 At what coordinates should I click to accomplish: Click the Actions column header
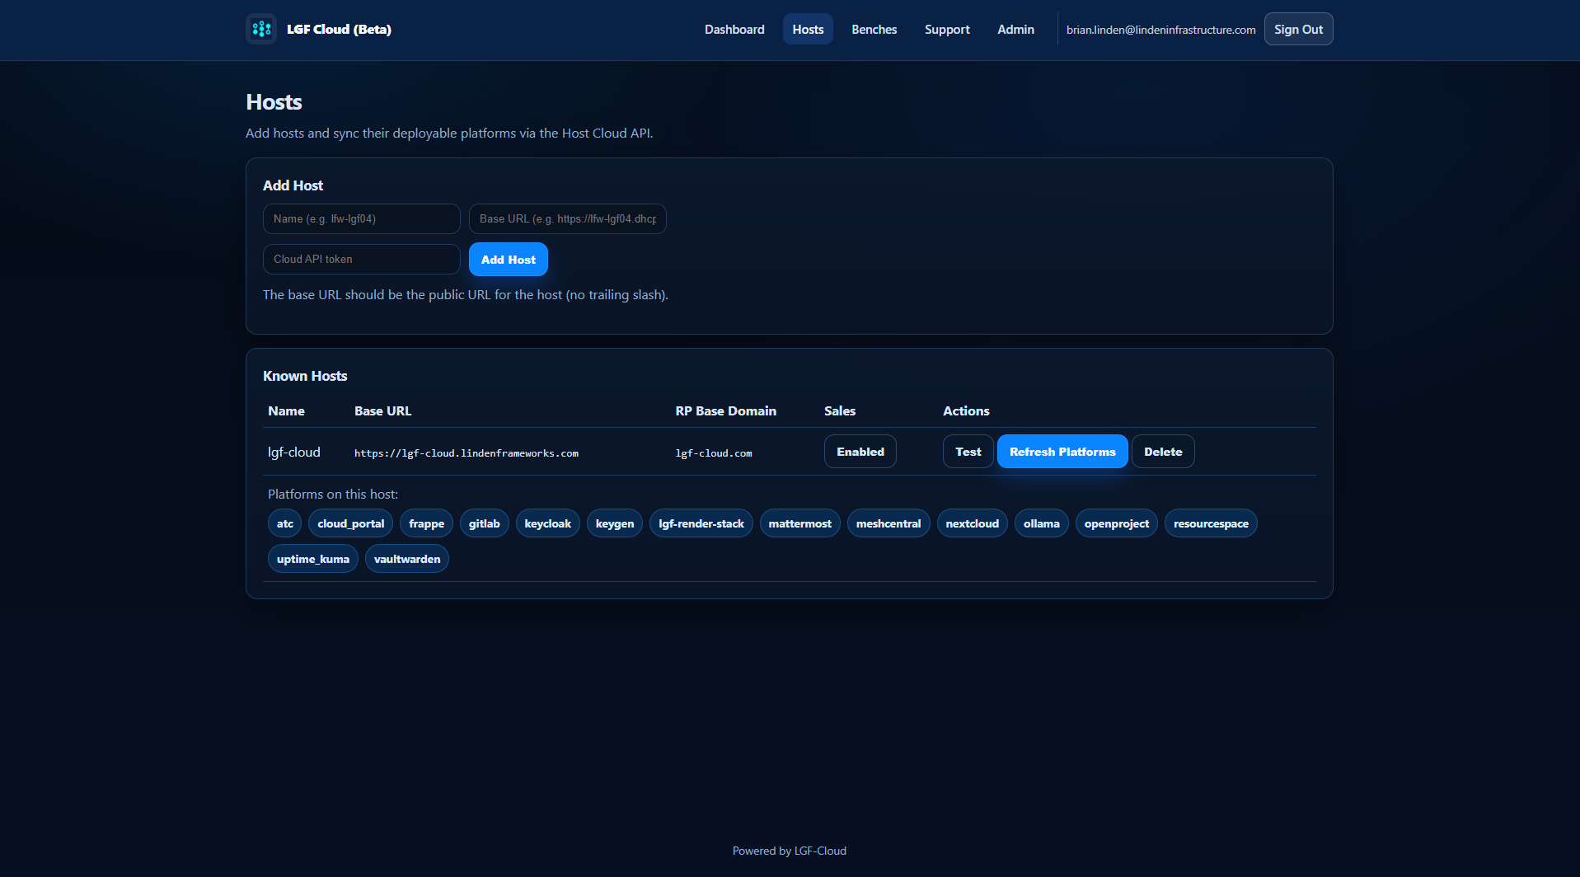click(x=966, y=410)
